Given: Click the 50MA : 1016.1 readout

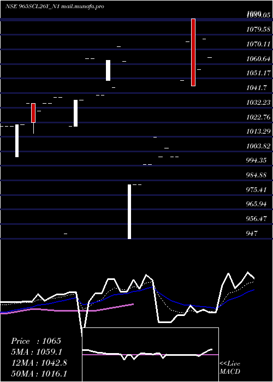Looking at the screenshot, I should click(39, 373).
